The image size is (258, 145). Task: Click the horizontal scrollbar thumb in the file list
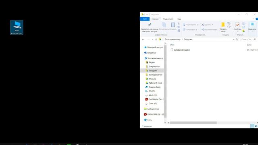coord(193,123)
